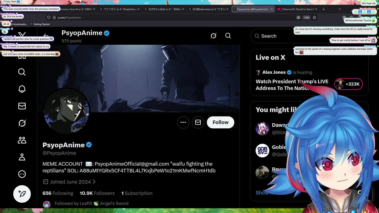Click Followed by Leaflit link
This screenshot has height=213, width=379.
tap(91, 203)
